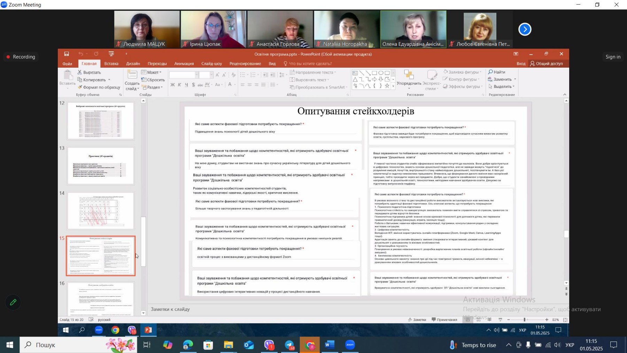Select slide 14 thumbnail in the panel
627x353 pixels.
tap(101, 211)
